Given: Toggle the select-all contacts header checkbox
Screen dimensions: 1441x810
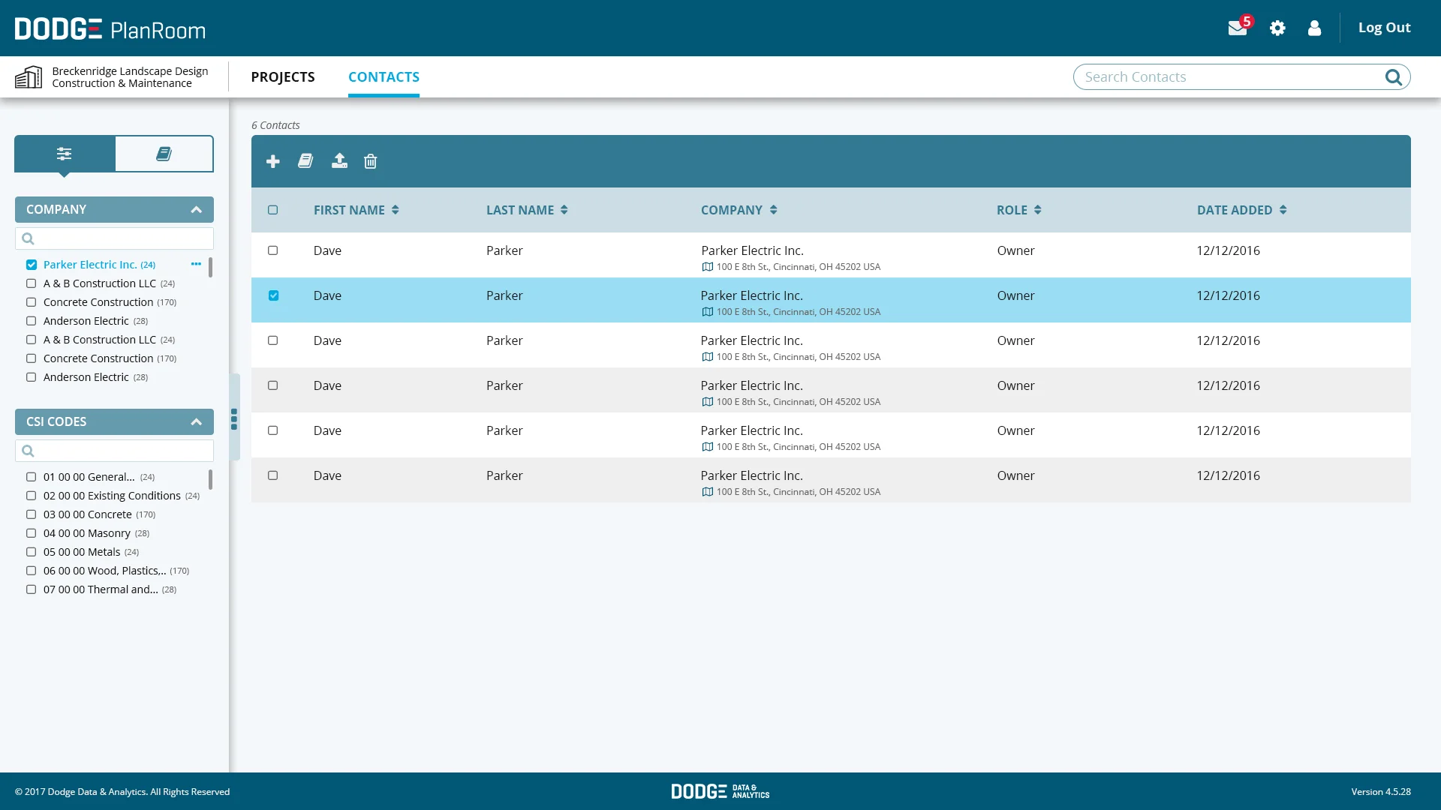Looking at the screenshot, I should pos(273,210).
